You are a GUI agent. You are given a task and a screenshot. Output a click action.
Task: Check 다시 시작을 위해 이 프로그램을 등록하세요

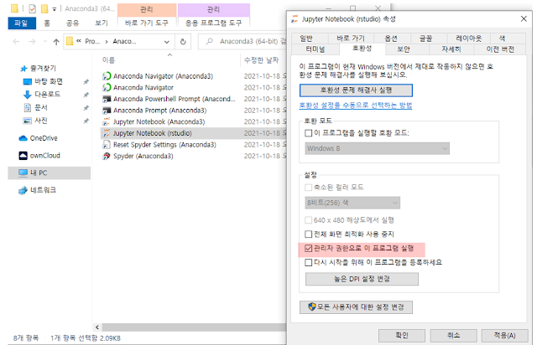coord(308,263)
